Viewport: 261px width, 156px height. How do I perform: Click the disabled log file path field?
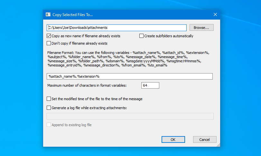pyautogui.click(x=130, y=116)
